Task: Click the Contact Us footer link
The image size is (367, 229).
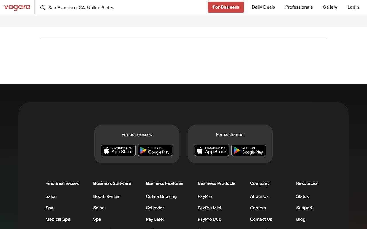Action: (261, 219)
